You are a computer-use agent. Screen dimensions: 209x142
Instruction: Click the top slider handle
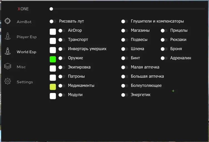click(51, 9)
